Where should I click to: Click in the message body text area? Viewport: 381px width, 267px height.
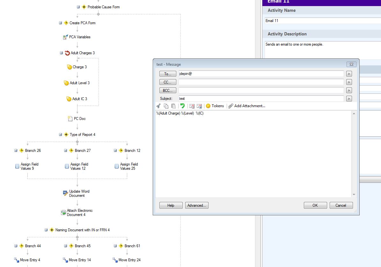[253, 154]
